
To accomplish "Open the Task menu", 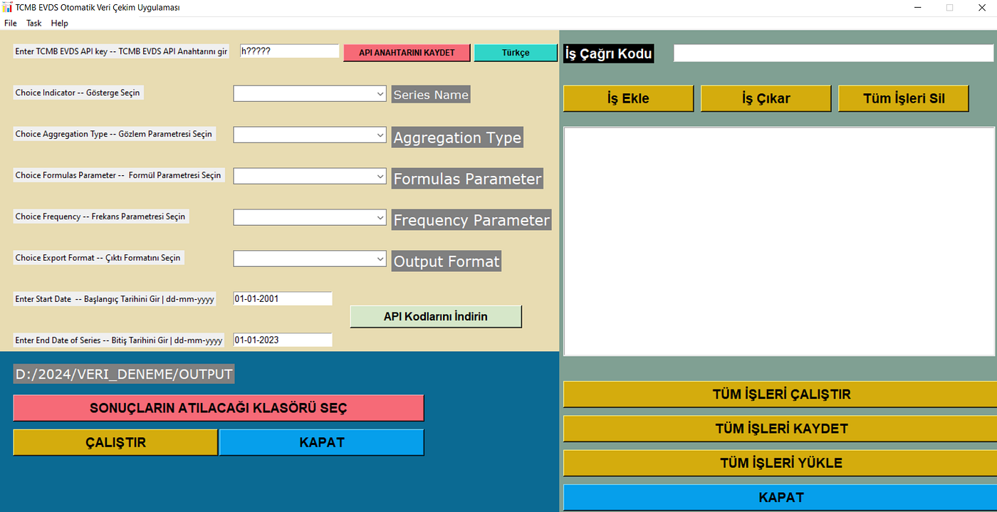I will (x=34, y=23).
